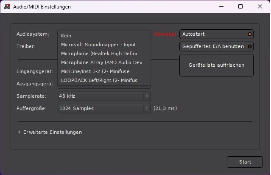Enable Gepuffertes E/A benutzen

click(216, 46)
